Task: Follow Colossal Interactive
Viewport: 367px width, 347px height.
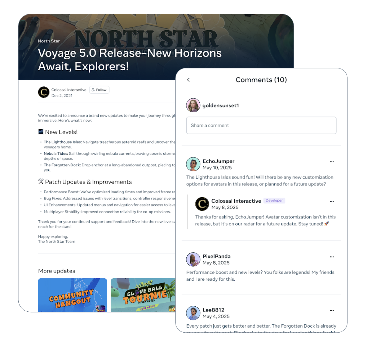Action: (x=99, y=90)
